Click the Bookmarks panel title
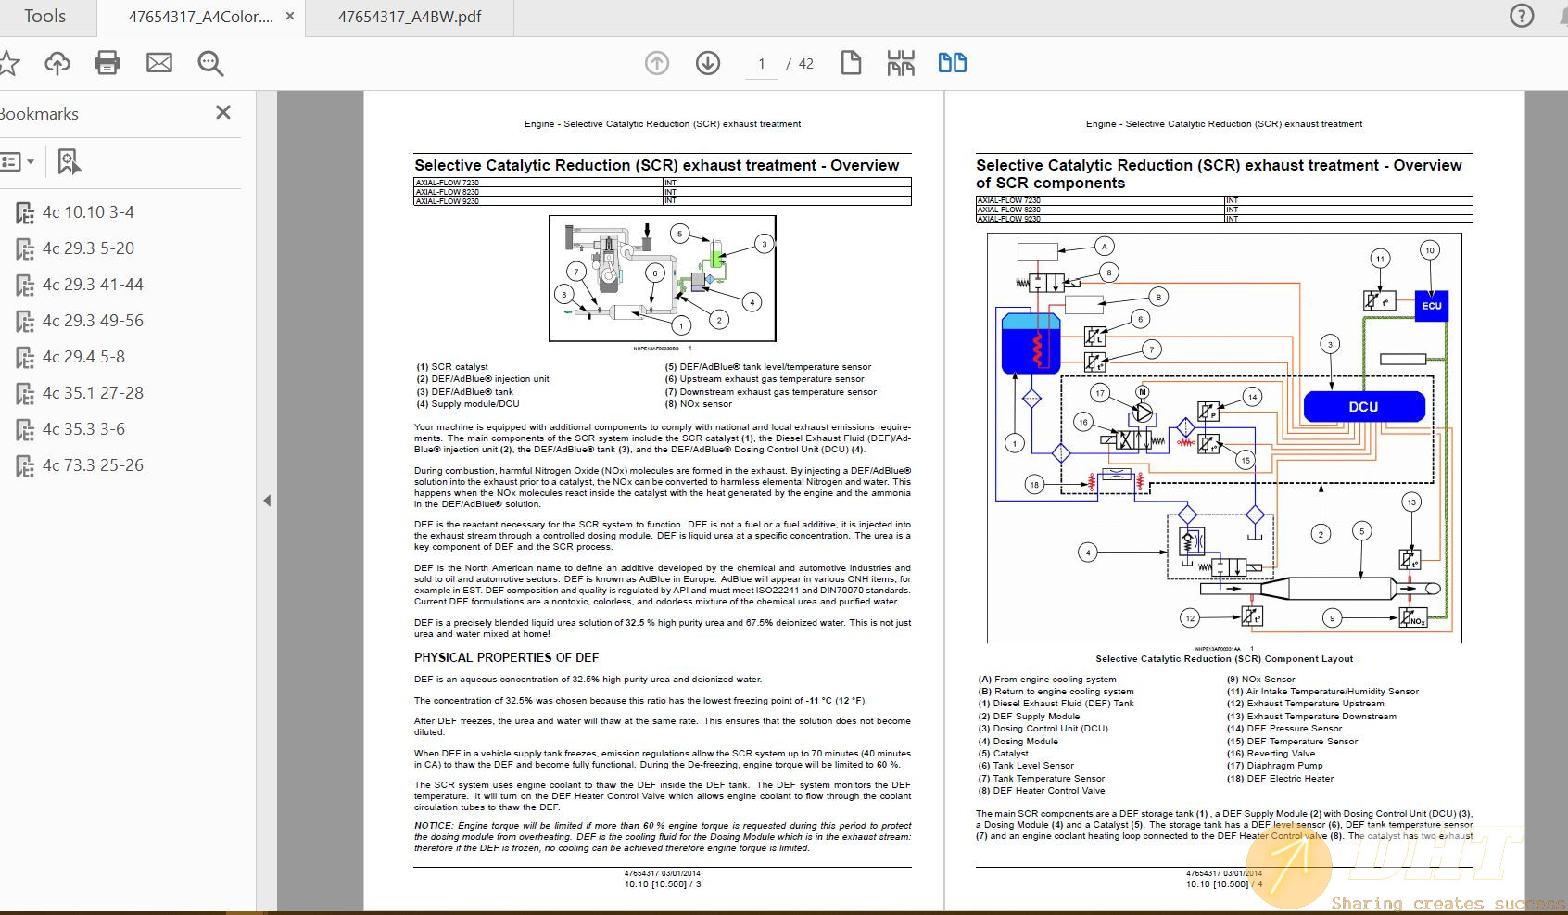 coord(39,114)
